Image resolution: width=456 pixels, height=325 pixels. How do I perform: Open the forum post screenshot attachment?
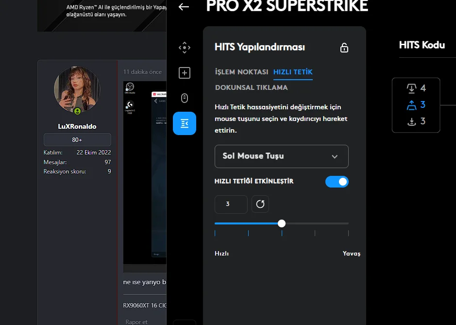pos(145,177)
